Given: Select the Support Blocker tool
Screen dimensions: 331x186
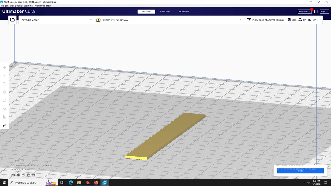Looking at the screenshot, I should [x=4, y=109].
